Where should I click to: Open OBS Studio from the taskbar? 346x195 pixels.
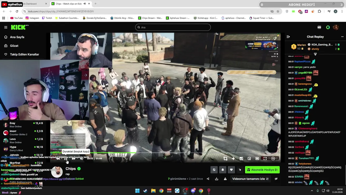(x=185, y=191)
